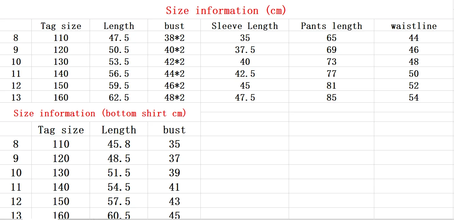Click the sleeve length value "37.5"
Viewport: 454px width, 220px height.
pyautogui.click(x=245, y=50)
